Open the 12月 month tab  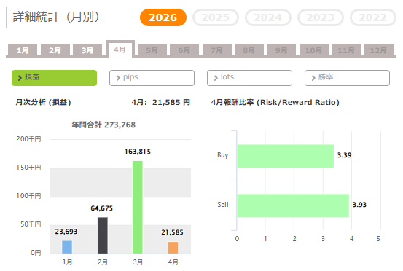click(x=378, y=50)
